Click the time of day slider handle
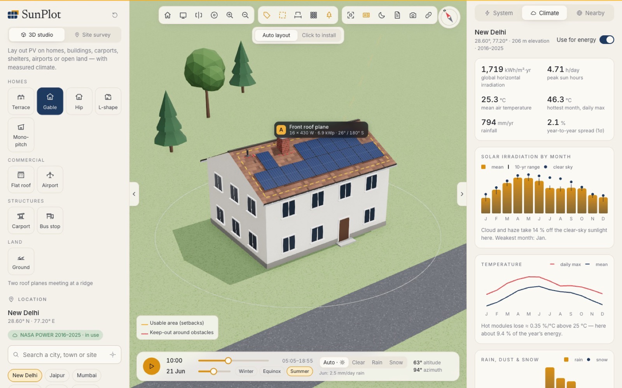The height and width of the screenshot is (388, 622). [x=228, y=360]
